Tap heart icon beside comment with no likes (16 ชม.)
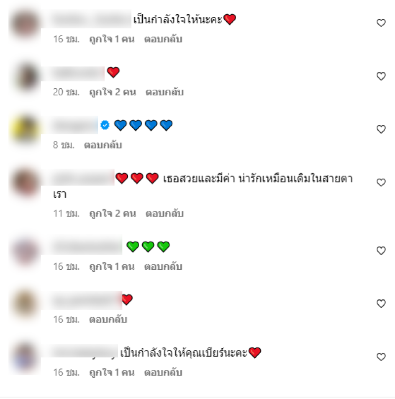 381,303
